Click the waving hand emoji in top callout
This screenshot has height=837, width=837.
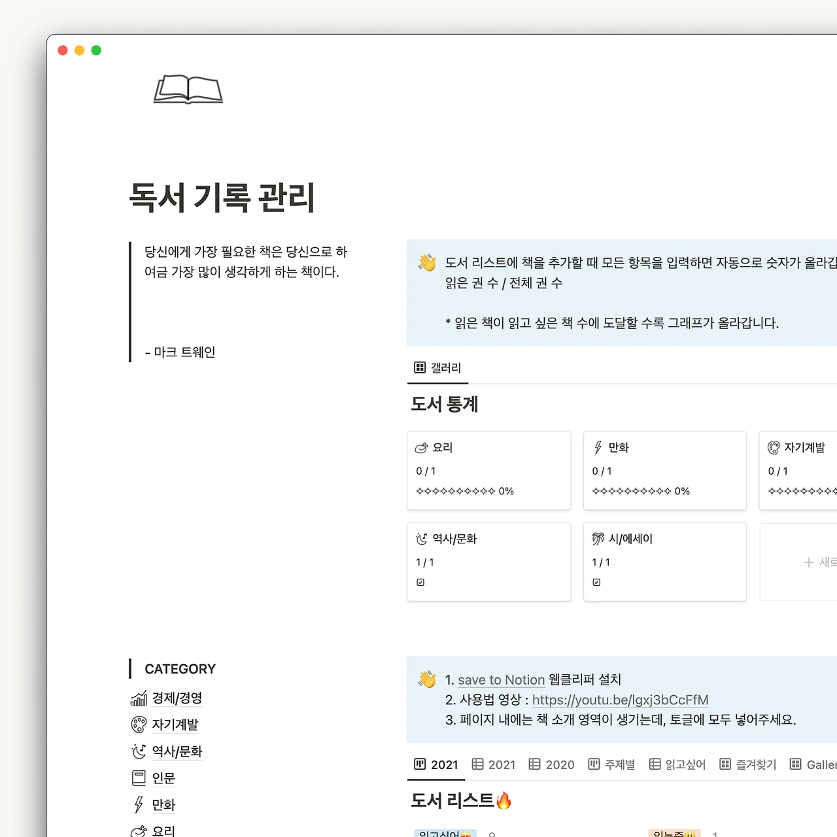coord(427,263)
